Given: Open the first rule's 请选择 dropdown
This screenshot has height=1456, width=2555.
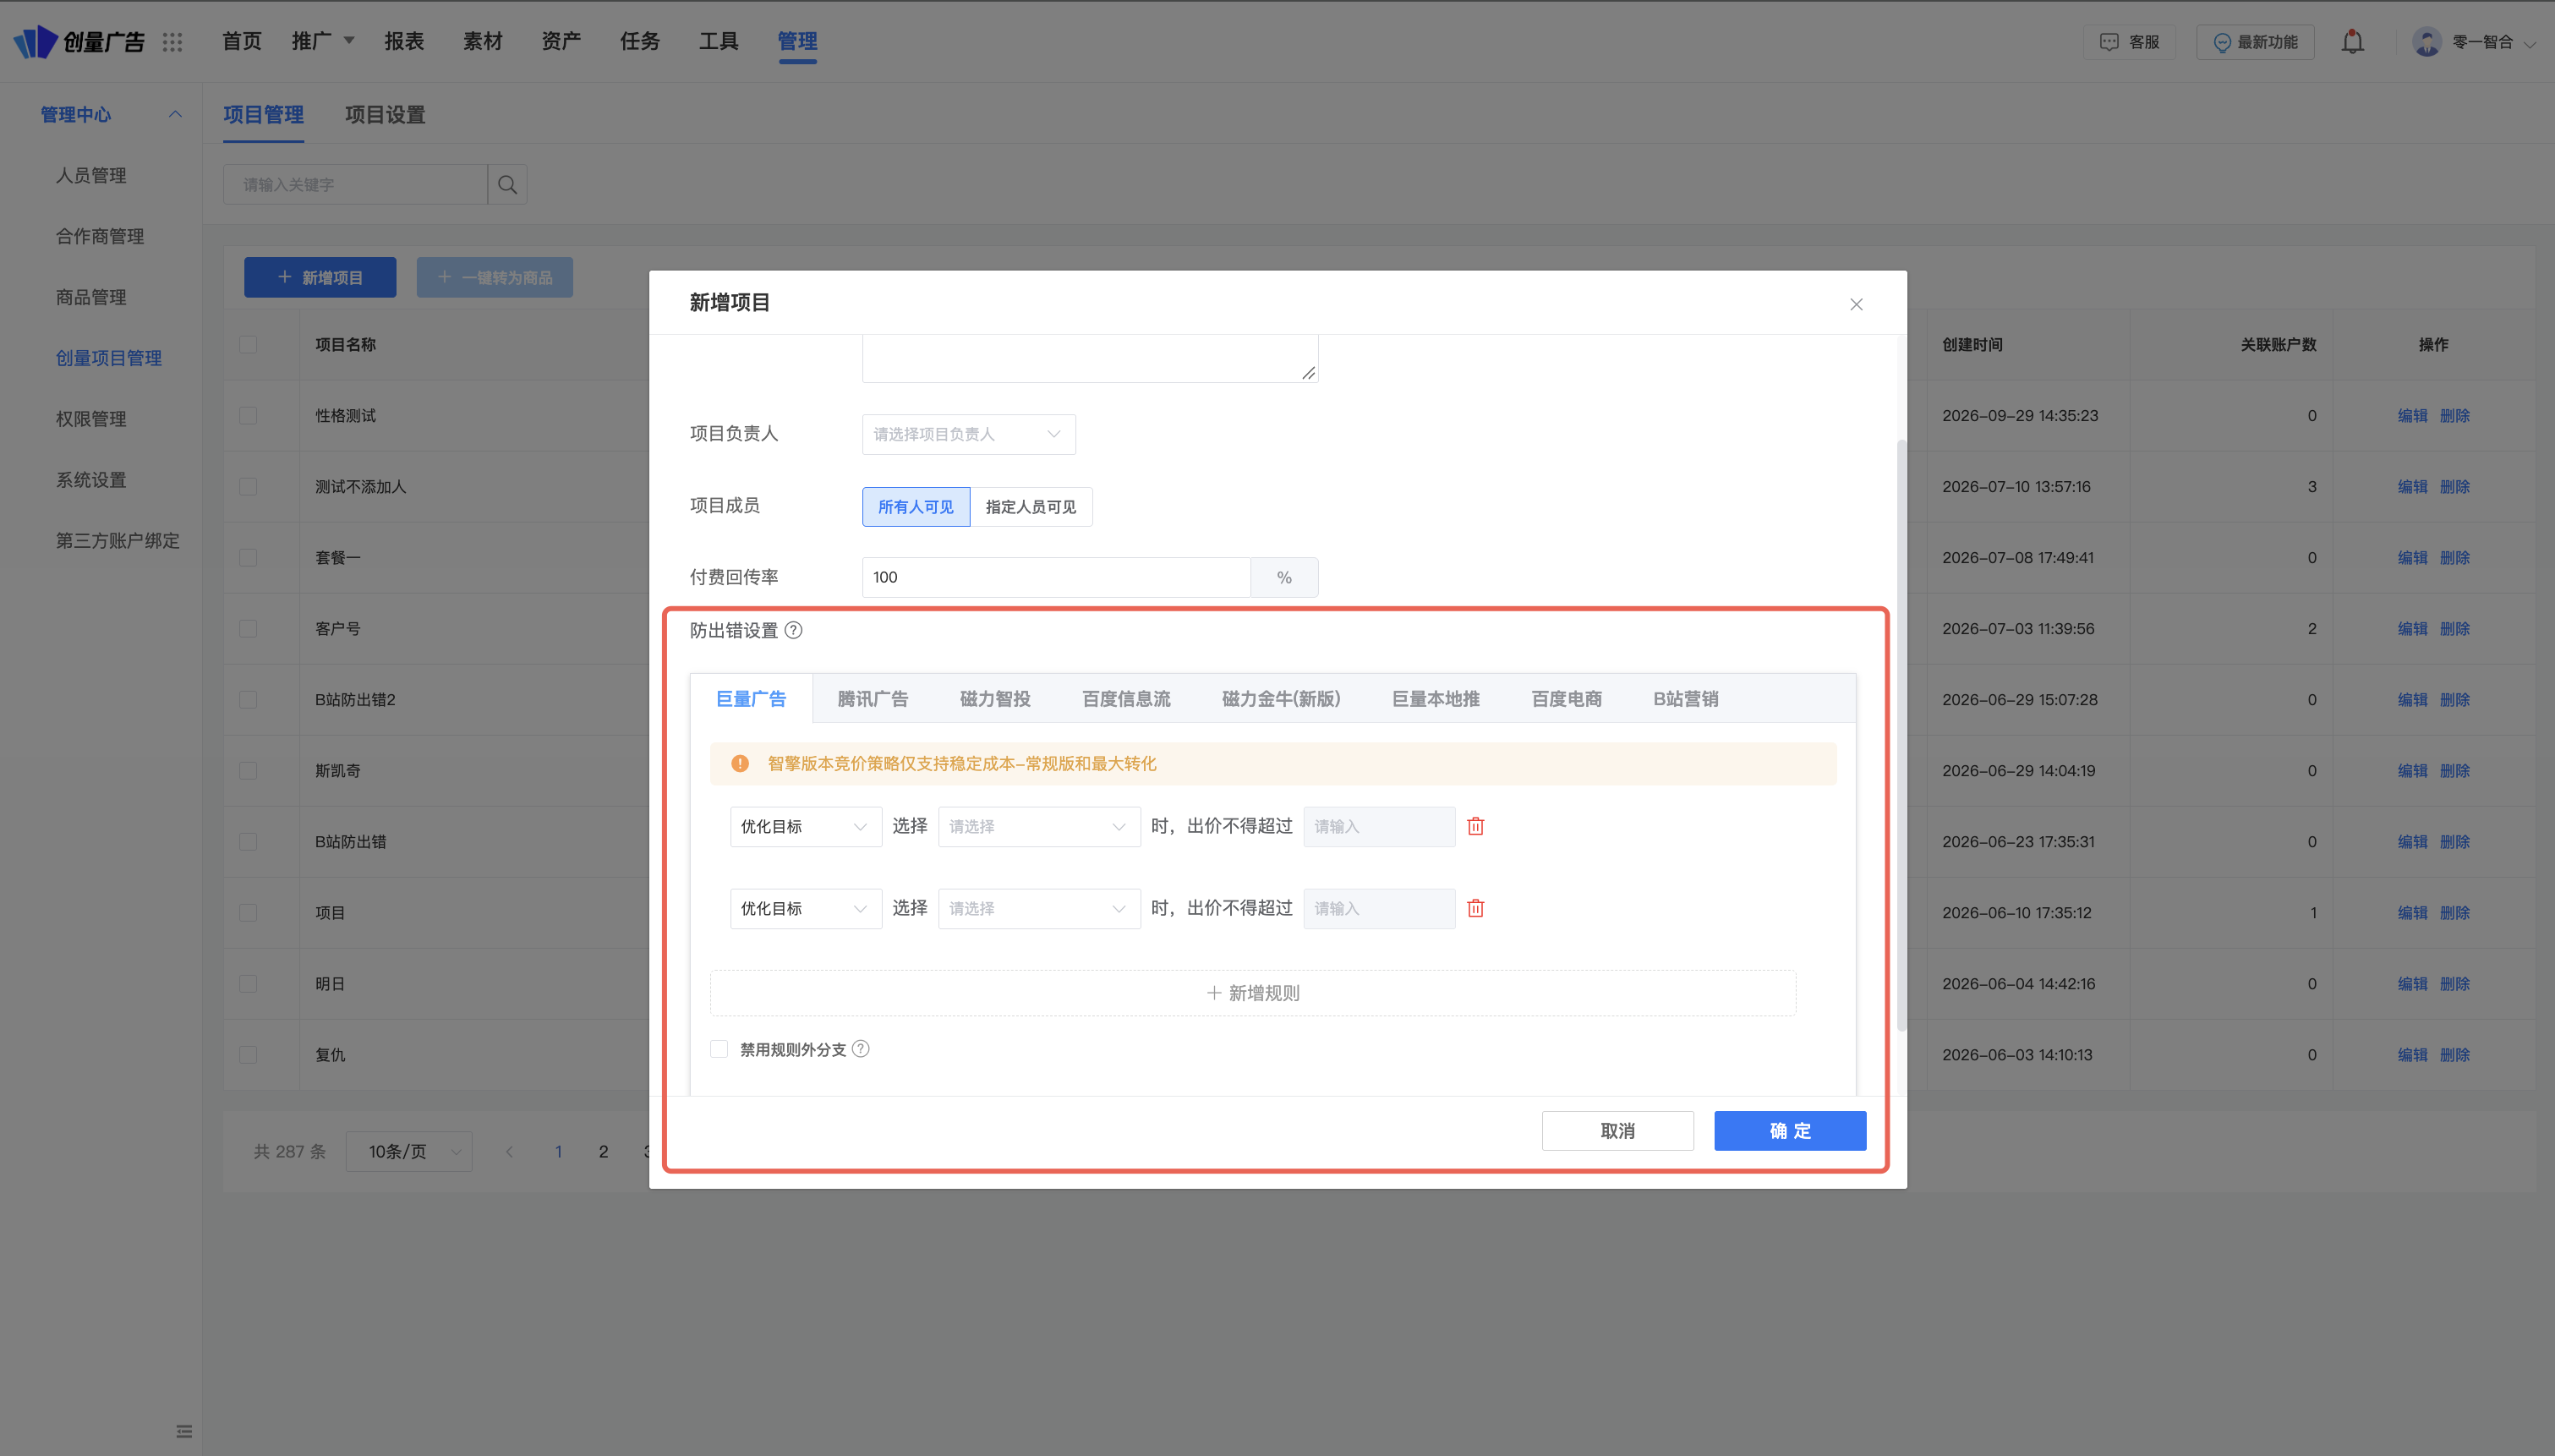Looking at the screenshot, I should coord(1038,826).
